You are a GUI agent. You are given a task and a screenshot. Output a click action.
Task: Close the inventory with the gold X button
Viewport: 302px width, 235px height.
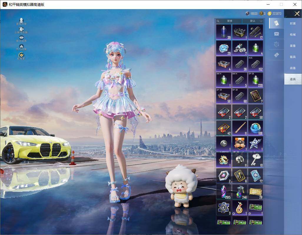[x=297, y=14]
